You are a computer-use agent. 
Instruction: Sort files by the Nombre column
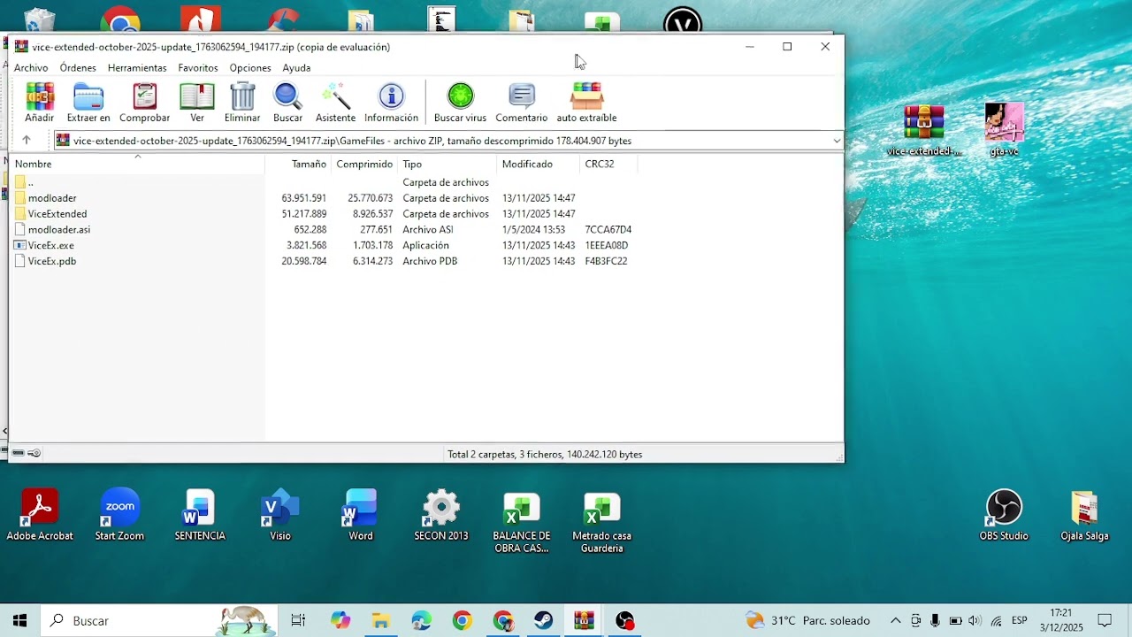point(137,164)
